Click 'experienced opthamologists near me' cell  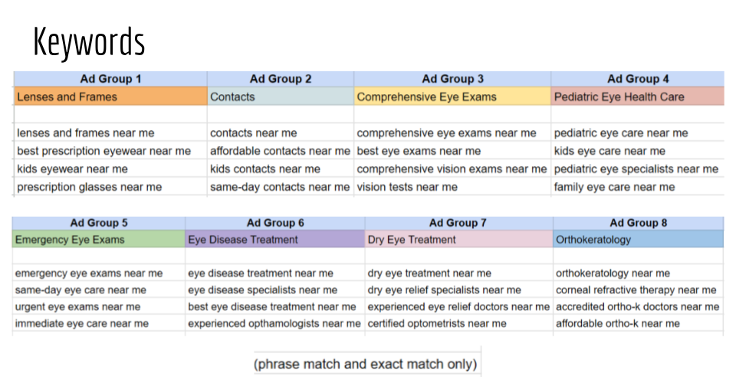tap(274, 324)
